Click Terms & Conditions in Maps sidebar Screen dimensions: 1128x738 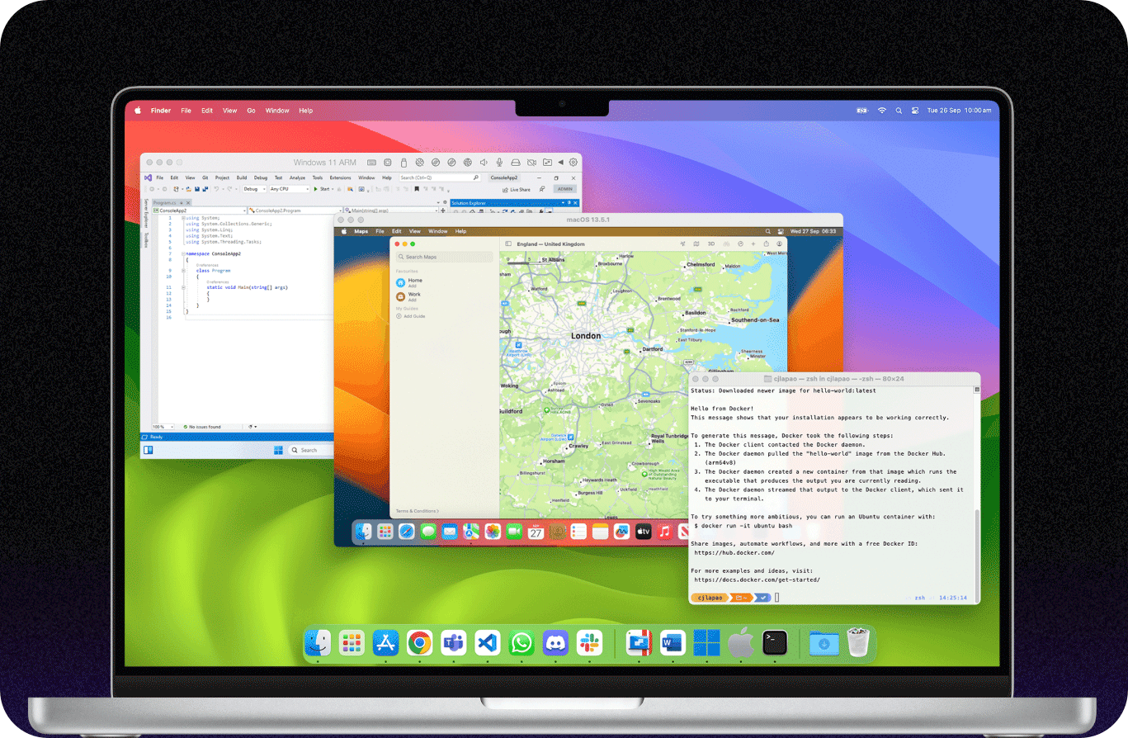coord(417,511)
